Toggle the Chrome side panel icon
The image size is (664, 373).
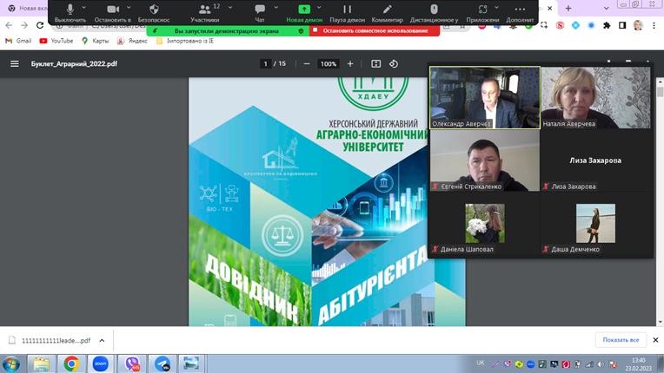pos(622,25)
